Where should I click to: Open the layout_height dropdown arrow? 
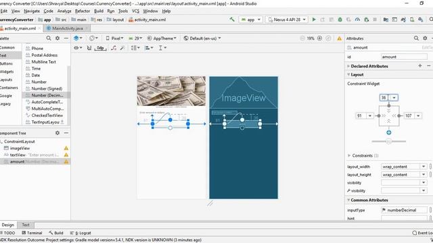[424, 174]
